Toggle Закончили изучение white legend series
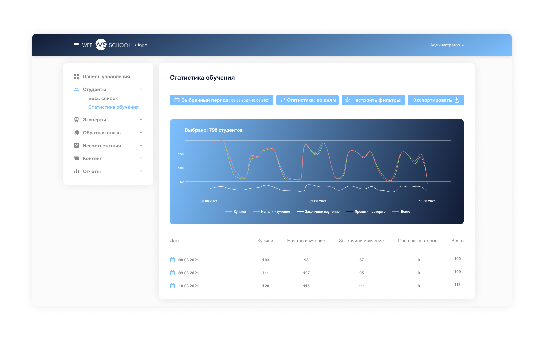 click(x=318, y=212)
